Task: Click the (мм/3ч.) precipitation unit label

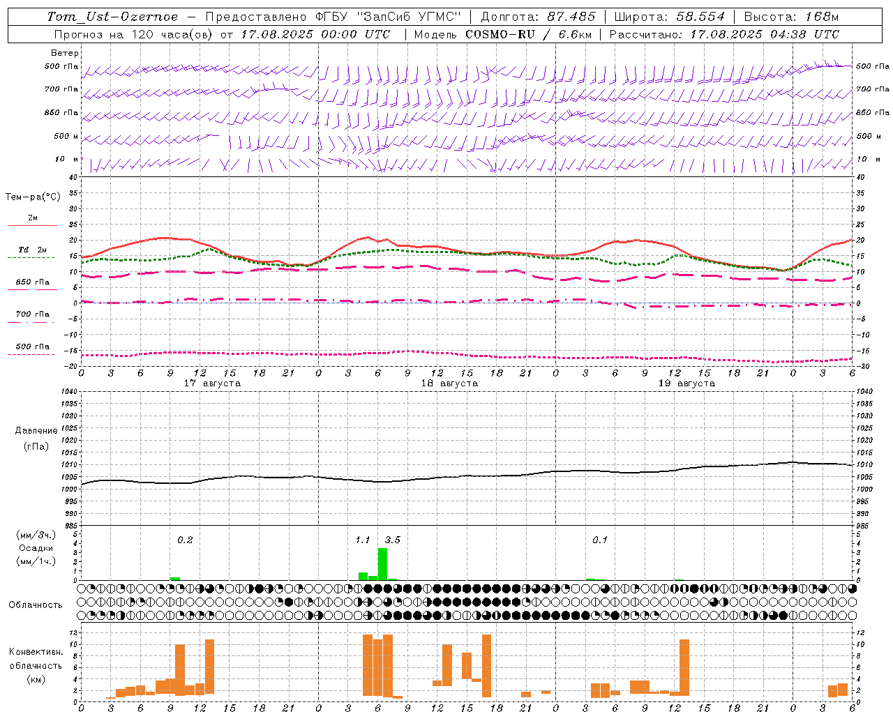Action: (36, 535)
